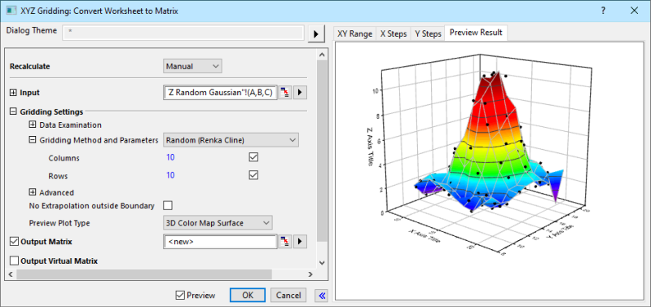Toggle the Columns auto checkbox
651x307 pixels.
pos(253,158)
